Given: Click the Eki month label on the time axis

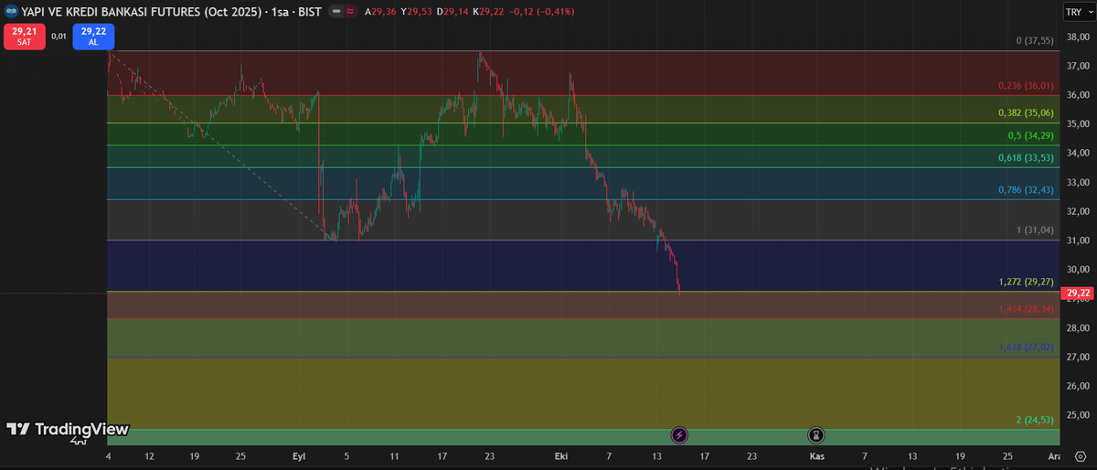Looking at the screenshot, I should click(x=560, y=454).
